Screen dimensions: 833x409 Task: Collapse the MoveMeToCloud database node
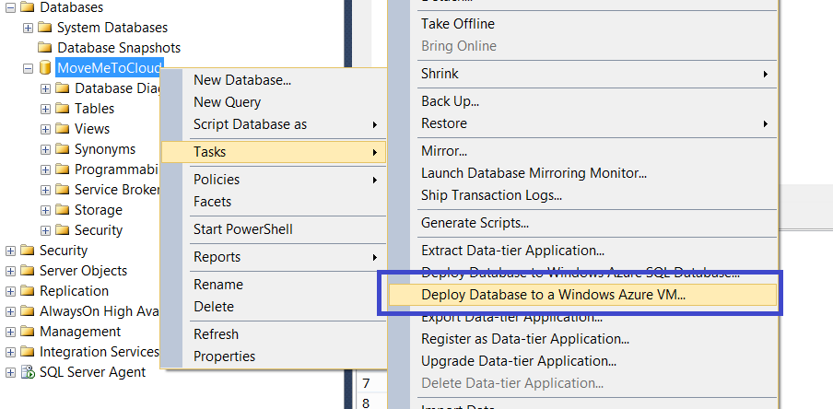click(x=28, y=68)
